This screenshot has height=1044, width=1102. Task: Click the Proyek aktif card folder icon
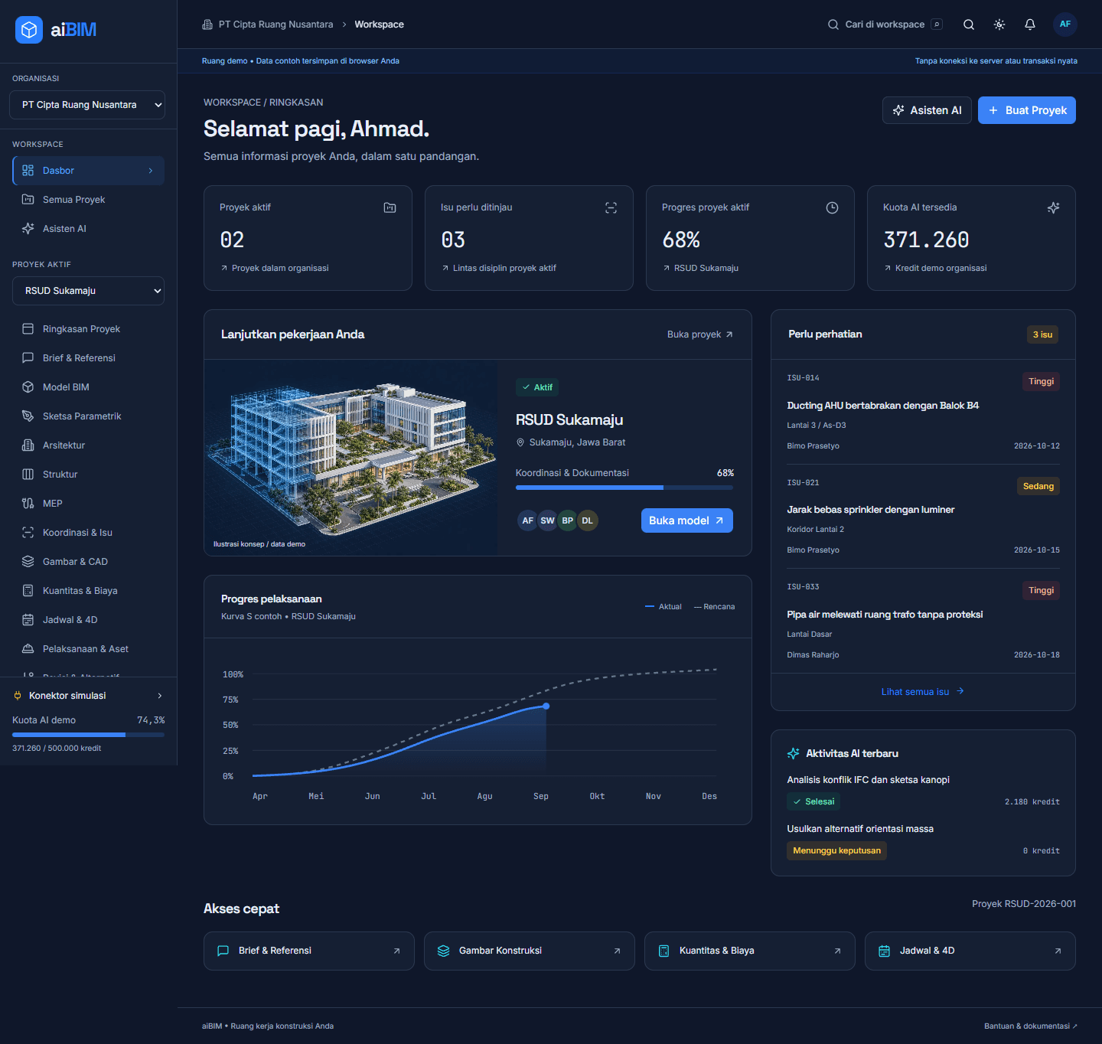click(390, 207)
